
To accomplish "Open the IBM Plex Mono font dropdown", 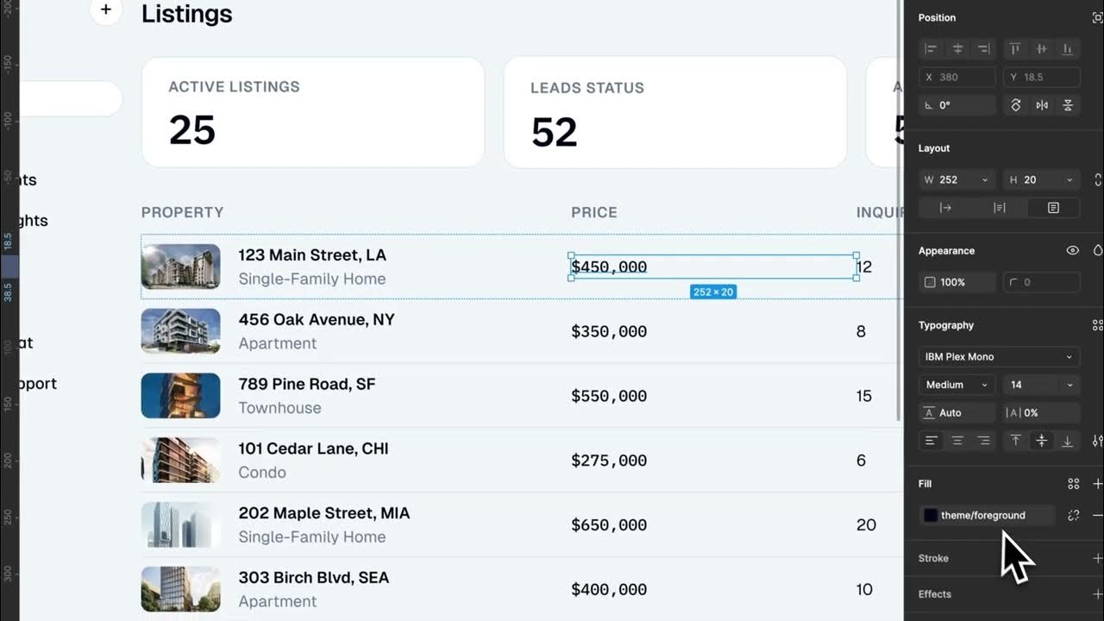I will (x=1000, y=357).
